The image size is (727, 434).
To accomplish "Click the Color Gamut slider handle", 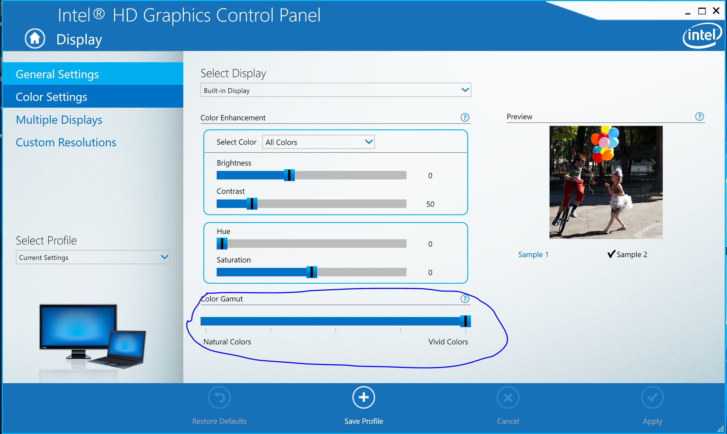I will click(x=466, y=321).
